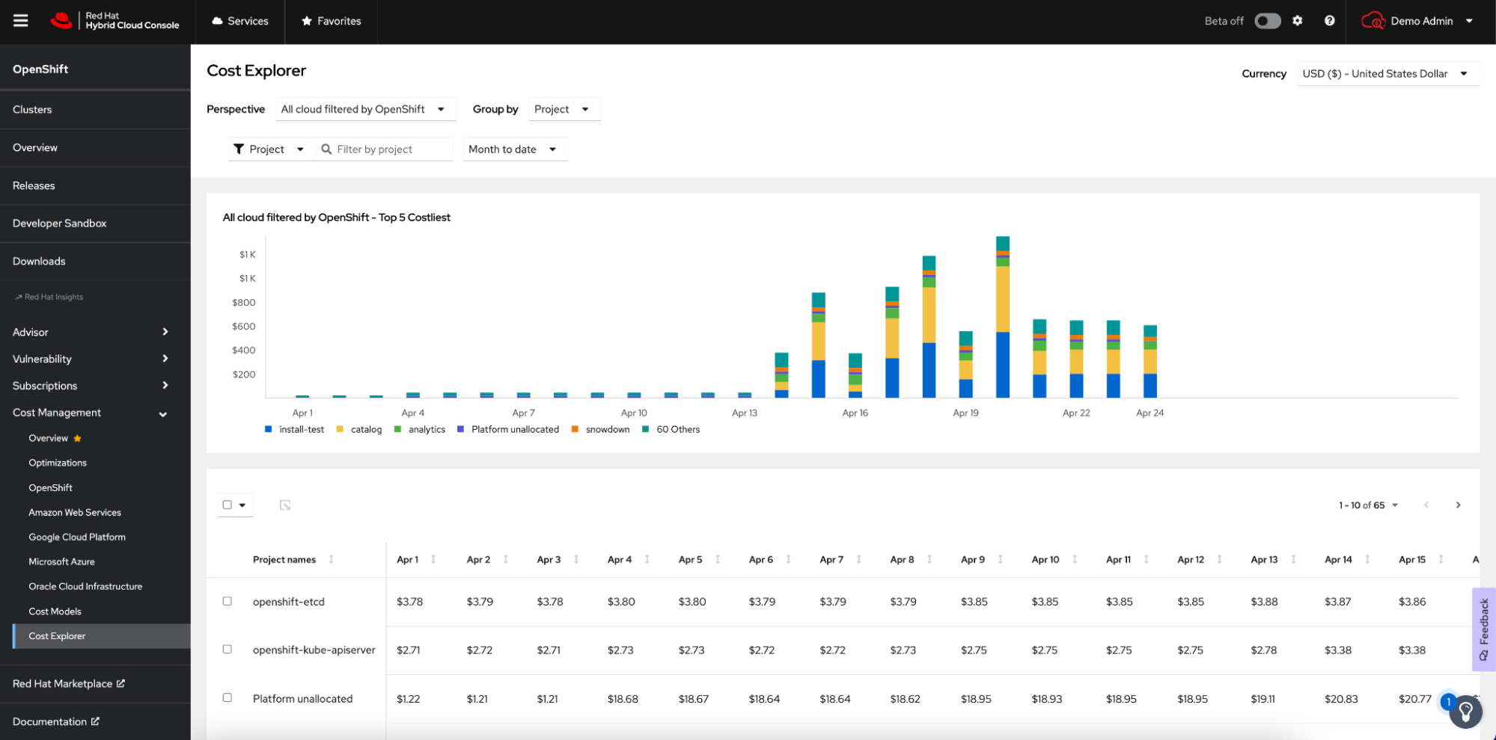The width and height of the screenshot is (1496, 740).
Task: Open the hamburger navigation menu
Action: [x=21, y=21]
